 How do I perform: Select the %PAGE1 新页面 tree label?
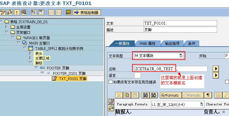(37, 38)
